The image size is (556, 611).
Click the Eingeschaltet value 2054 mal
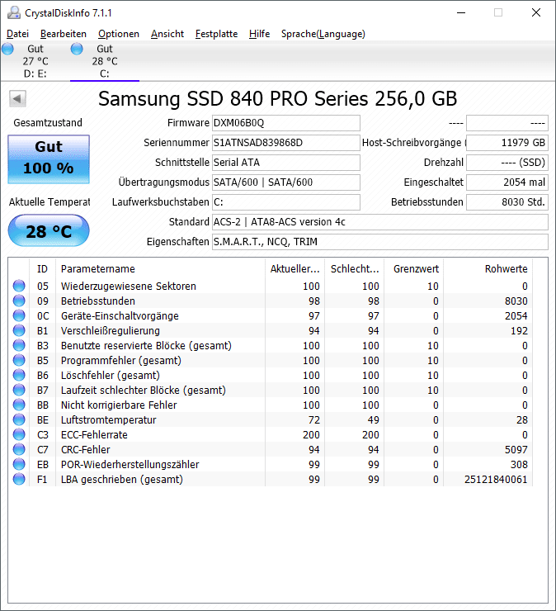tap(507, 182)
